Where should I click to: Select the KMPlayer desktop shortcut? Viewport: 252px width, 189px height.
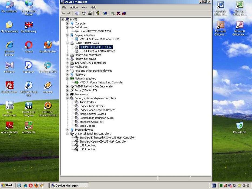pyautogui.click(x=9, y=67)
